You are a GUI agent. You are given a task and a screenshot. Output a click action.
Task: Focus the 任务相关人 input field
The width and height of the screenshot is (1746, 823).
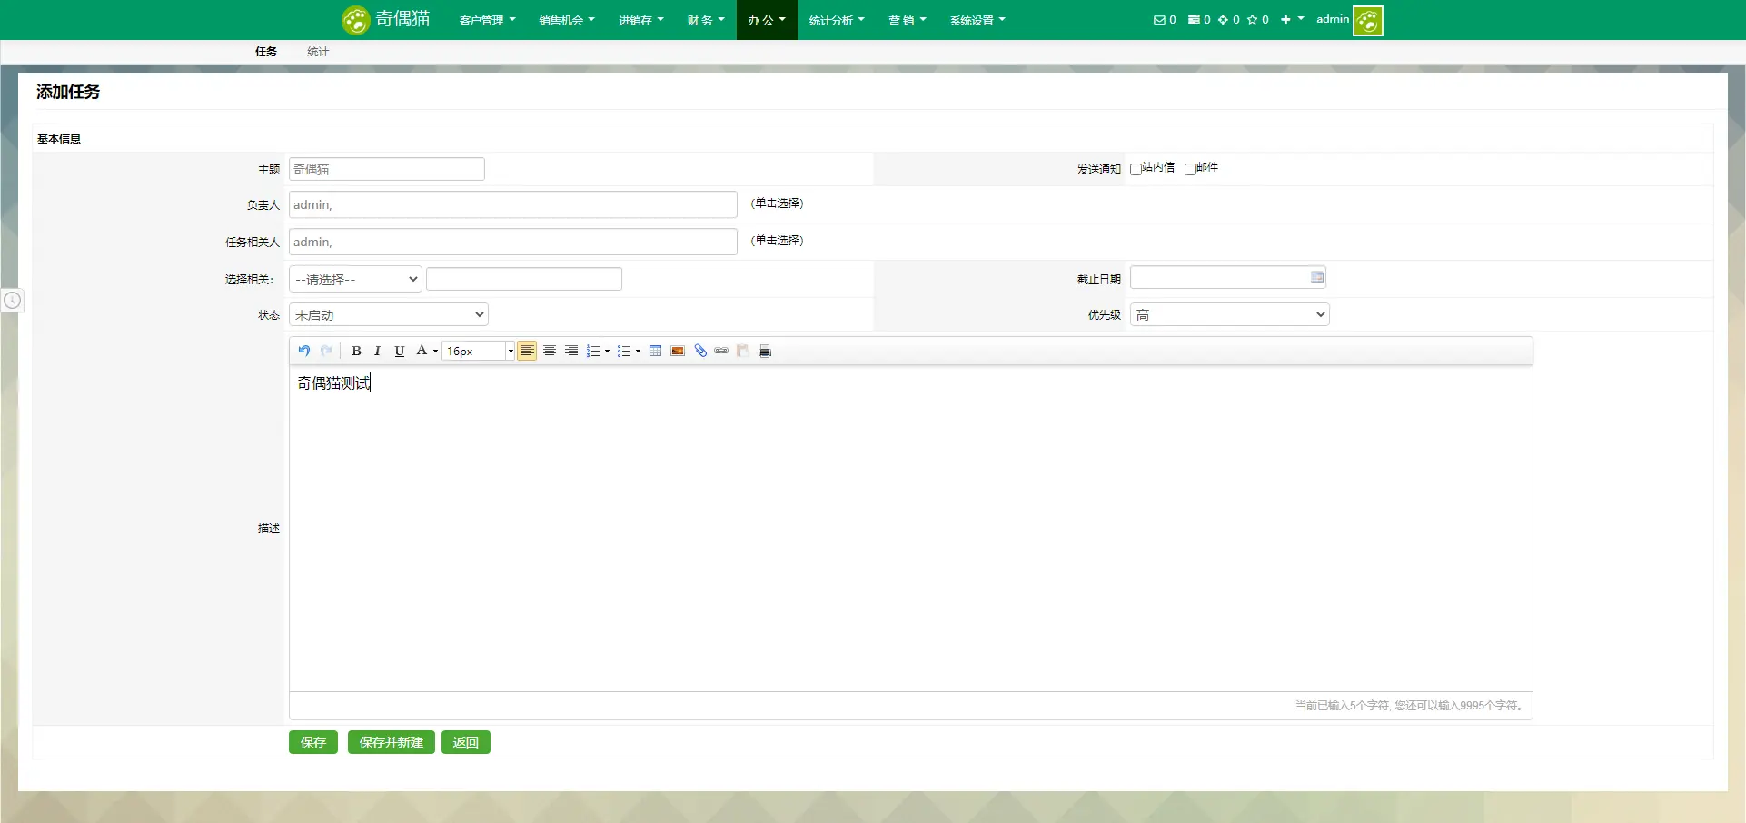click(513, 242)
